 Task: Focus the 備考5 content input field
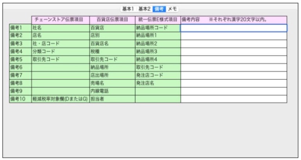click(234, 59)
